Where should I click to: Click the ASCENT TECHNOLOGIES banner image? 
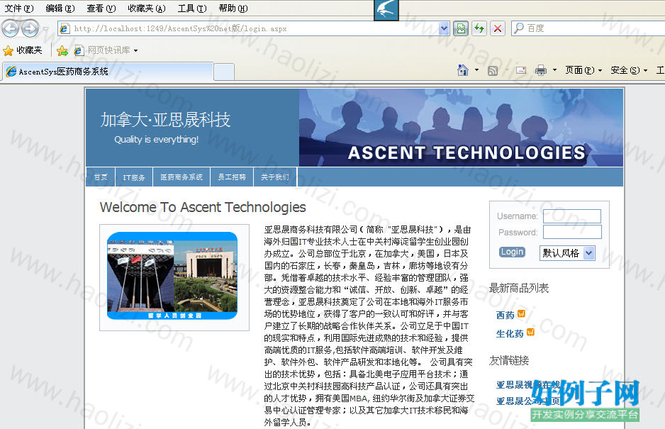(461, 128)
